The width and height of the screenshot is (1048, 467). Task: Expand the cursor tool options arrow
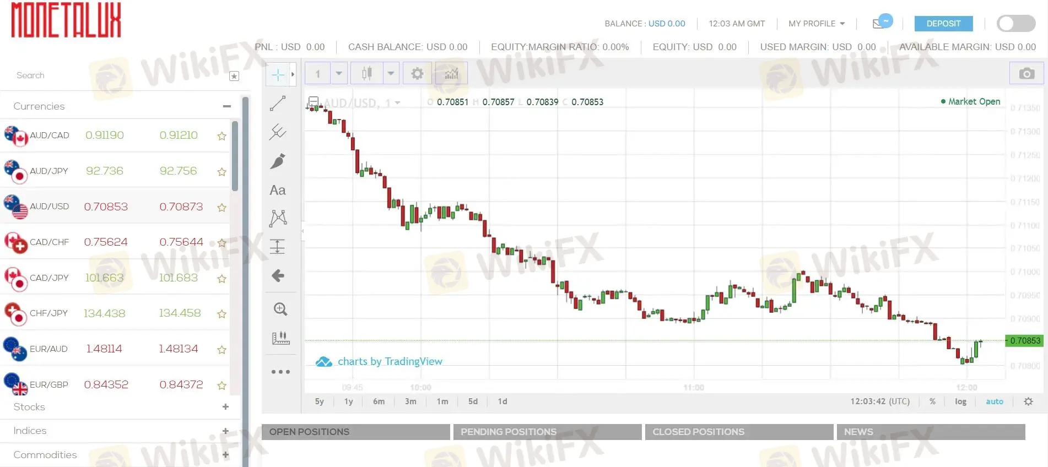[x=293, y=74]
